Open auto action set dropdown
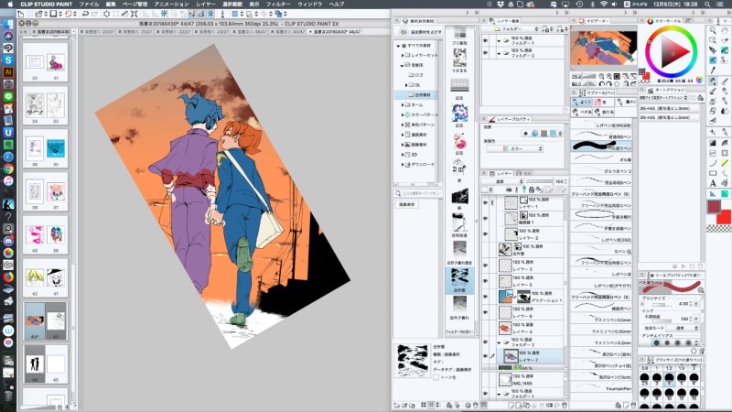 click(664, 98)
